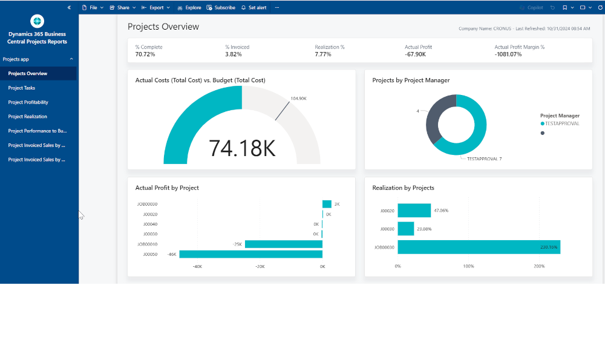Subscribe to this report

click(x=221, y=7)
